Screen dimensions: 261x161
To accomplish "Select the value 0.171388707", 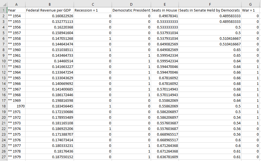I will (x=50, y=134).
